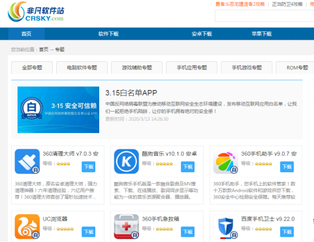This screenshot has width=314, height=242.
Task: Open 360手机助手 v9.0.7 title link
Action: pos(269,154)
